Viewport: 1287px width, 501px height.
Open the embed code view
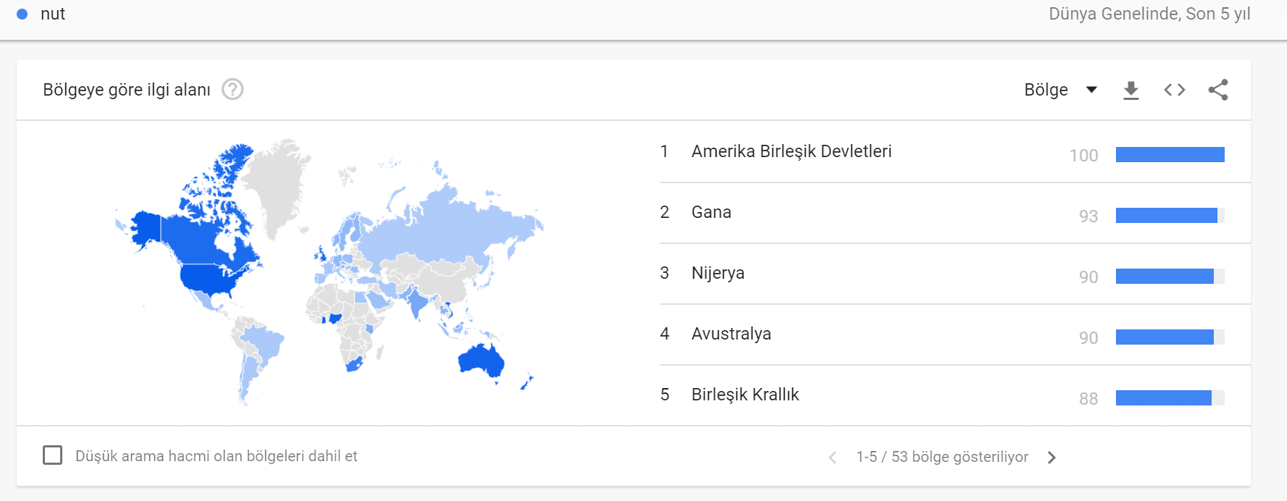tap(1174, 89)
